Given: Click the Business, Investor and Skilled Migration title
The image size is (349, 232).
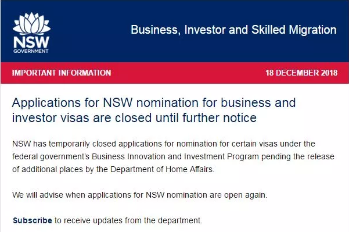Looking at the screenshot, I should pyautogui.click(x=233, y=30).
